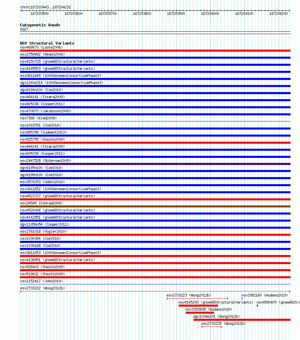This screenshot has width=300, height=340.
Task: Click the esv2733225 (Wong2012b) label
Action: tap(223, 323)
